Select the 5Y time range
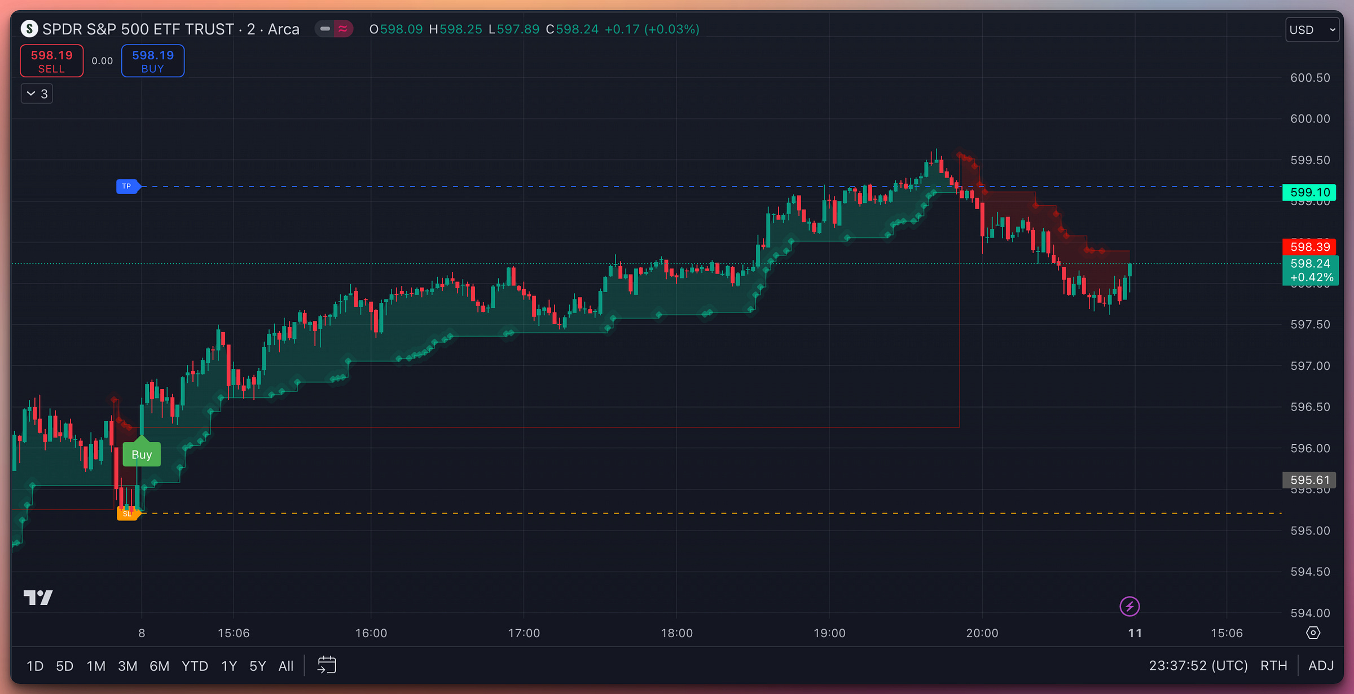The width and height of the screenshot is (1354, 694). (257, 666)
